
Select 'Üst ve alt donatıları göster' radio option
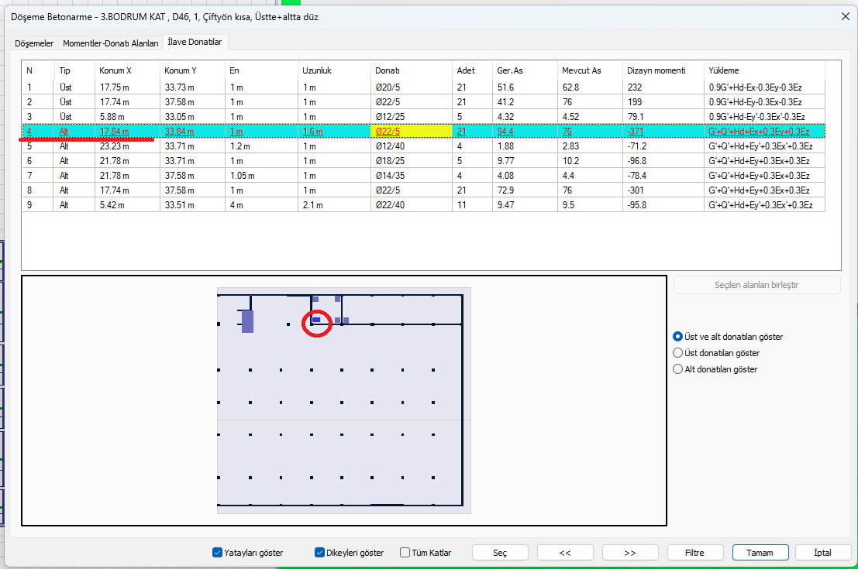[x=728, y=337]
